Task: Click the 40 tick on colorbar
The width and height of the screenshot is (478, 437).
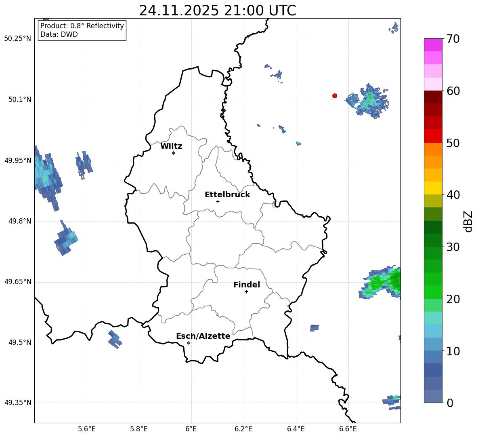Action: click(x=453, y=195)
